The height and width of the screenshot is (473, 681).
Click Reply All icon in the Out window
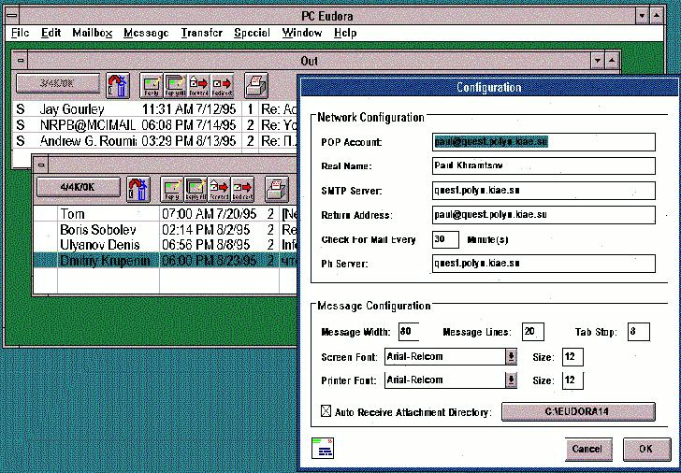click(x=174, y=86)
